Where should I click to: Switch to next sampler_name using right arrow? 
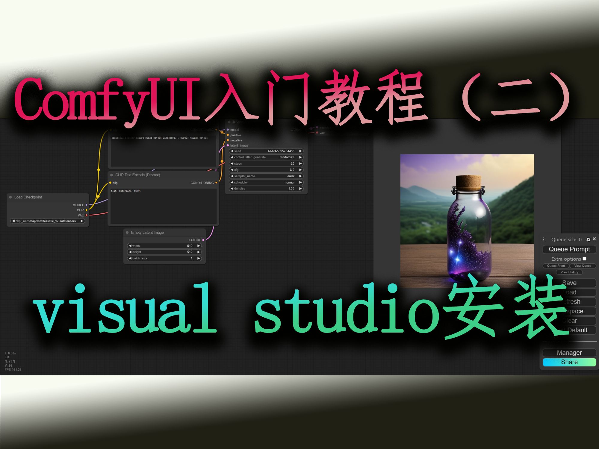(x=300, y=176)
